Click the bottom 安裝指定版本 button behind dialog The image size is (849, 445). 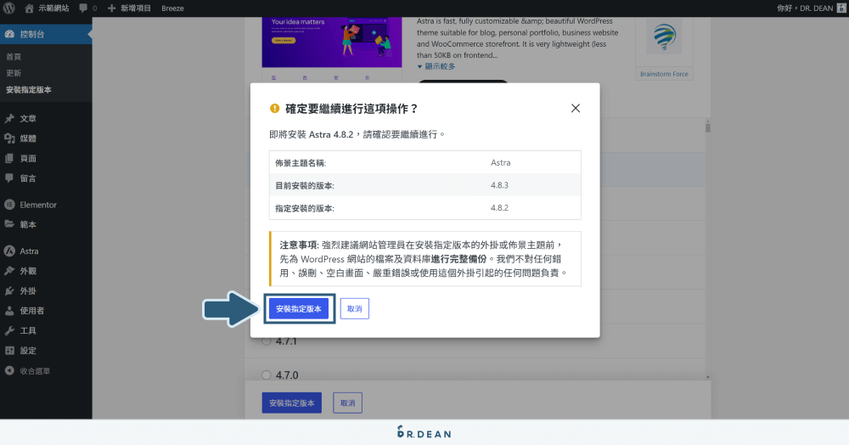pyautogui.click(x=292, y=403)
